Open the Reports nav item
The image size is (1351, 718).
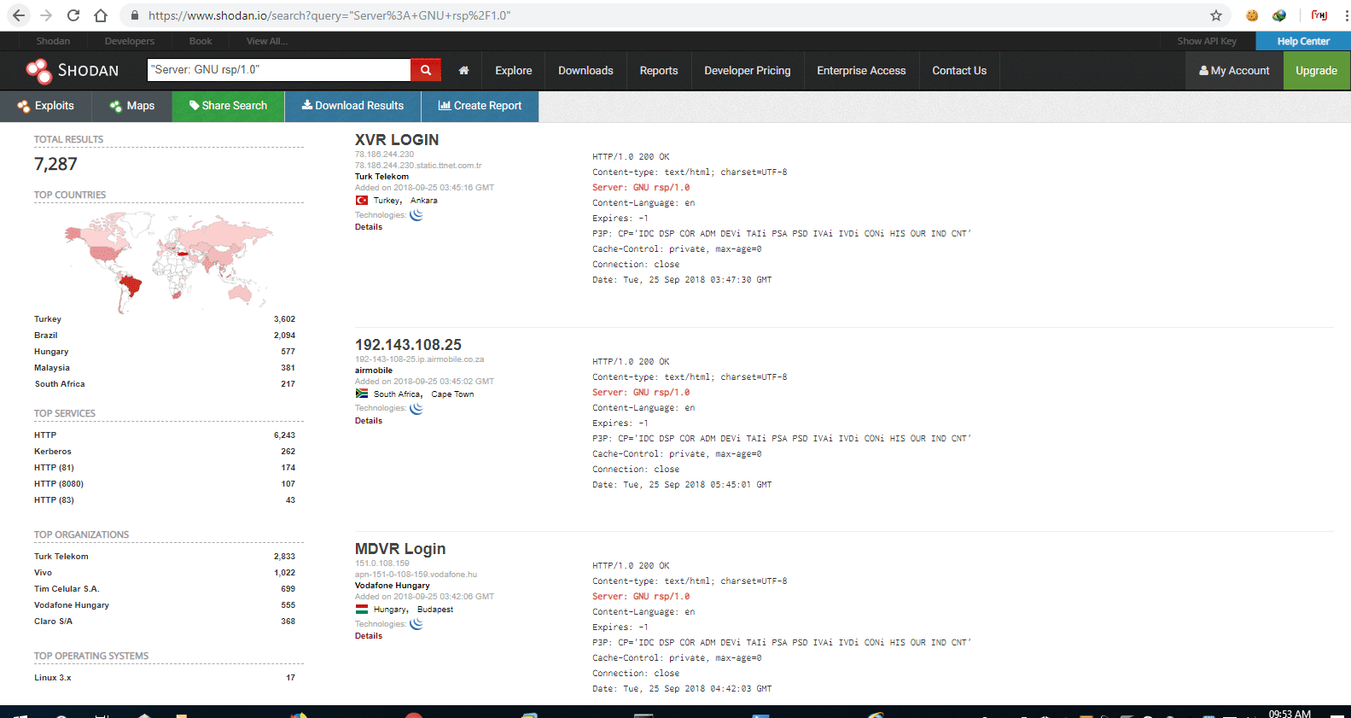point(659,71)
